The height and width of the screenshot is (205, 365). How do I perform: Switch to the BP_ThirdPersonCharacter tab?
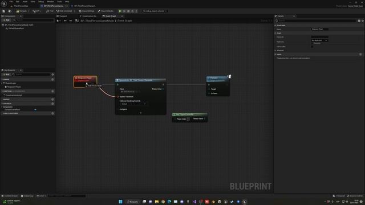(x=84, y=6)
